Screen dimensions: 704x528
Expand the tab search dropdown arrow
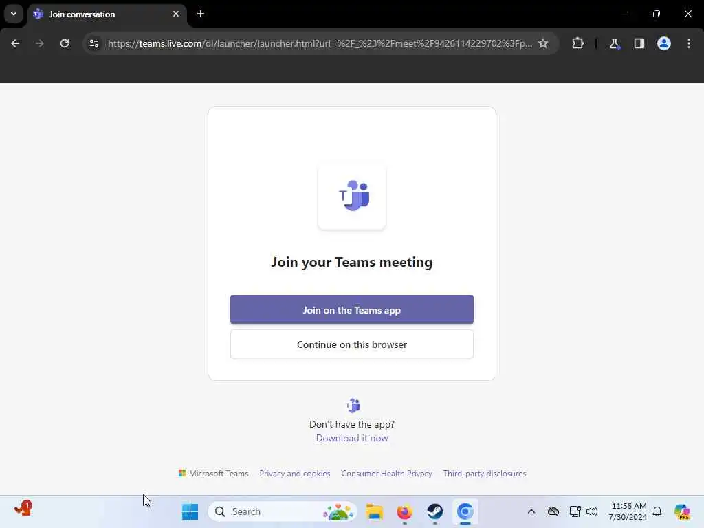click(x=14, y=14)
